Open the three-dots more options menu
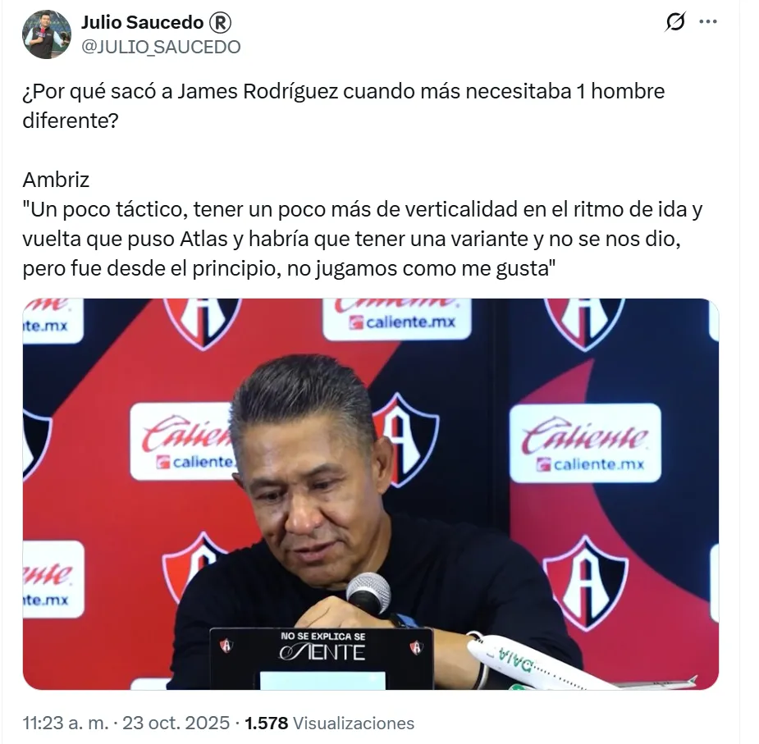This screenshot has height=744, width=759. click(x=708, y=21)
